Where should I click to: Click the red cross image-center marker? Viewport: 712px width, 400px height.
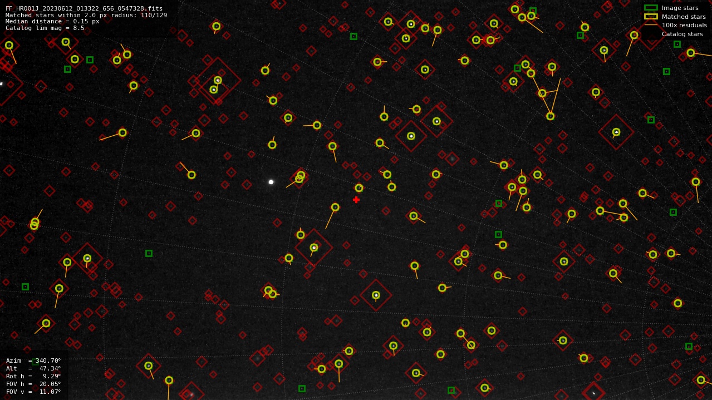click(356, 200)
